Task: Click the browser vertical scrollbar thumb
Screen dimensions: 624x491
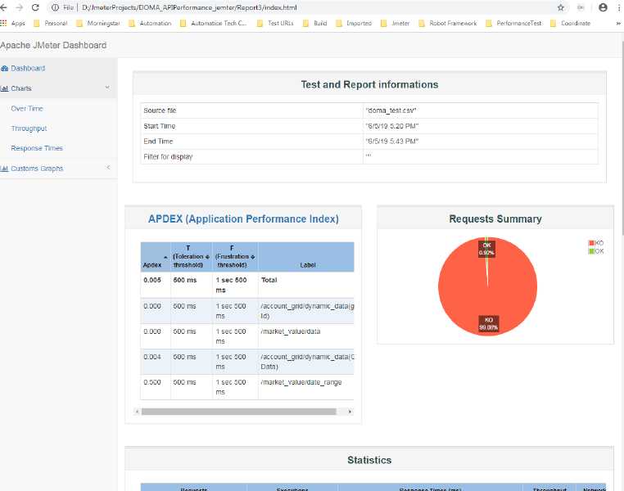Action: [x=622, y=137]
